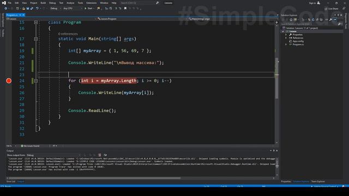Click the Navigate Backward toolbar icon
Screen dimensions: 349x196
5,9
